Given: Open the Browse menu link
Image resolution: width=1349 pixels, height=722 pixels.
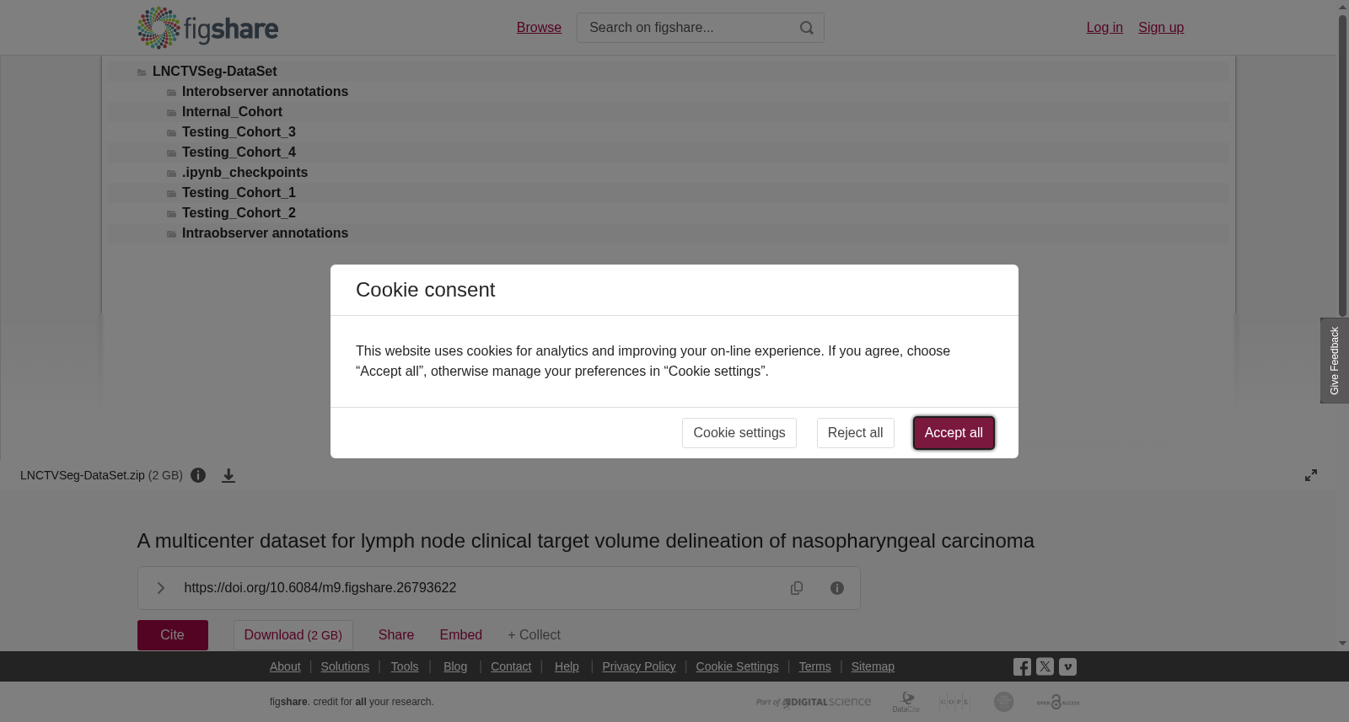Looking at the screenshot, I should [x=539, y=28].
